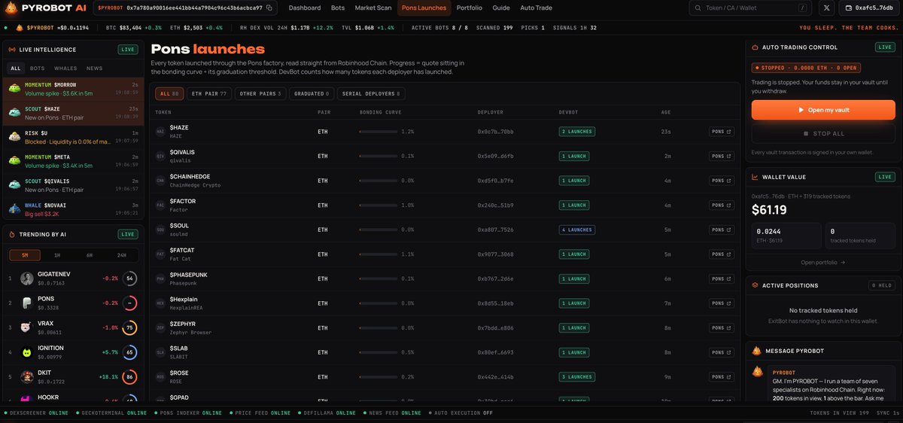Click the wallet value $61.19
This screenshot has width=903, height=423.
point(768,210)
